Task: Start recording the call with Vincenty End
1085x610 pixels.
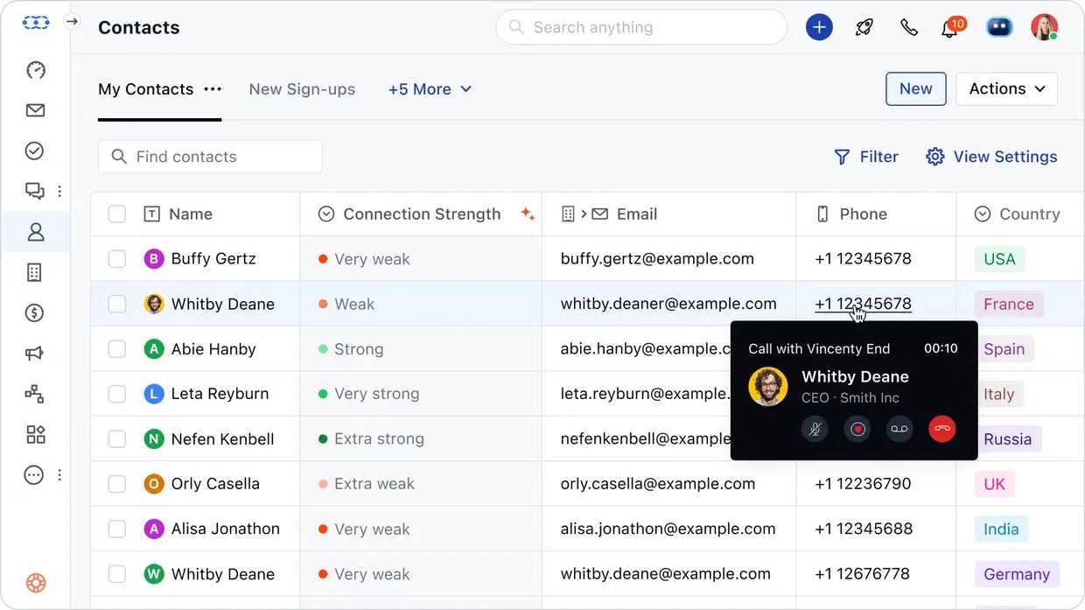Action: tap(857, 429)
